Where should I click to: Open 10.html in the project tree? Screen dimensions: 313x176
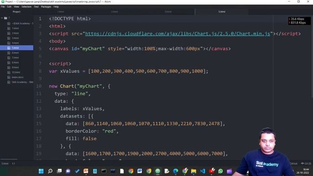(x=16, y=72)
